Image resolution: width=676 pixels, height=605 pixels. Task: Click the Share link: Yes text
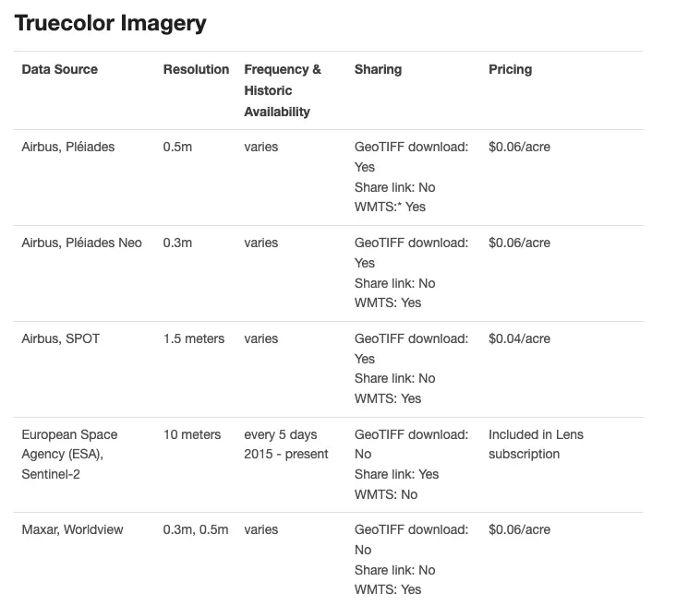click(x=396, y=474)
